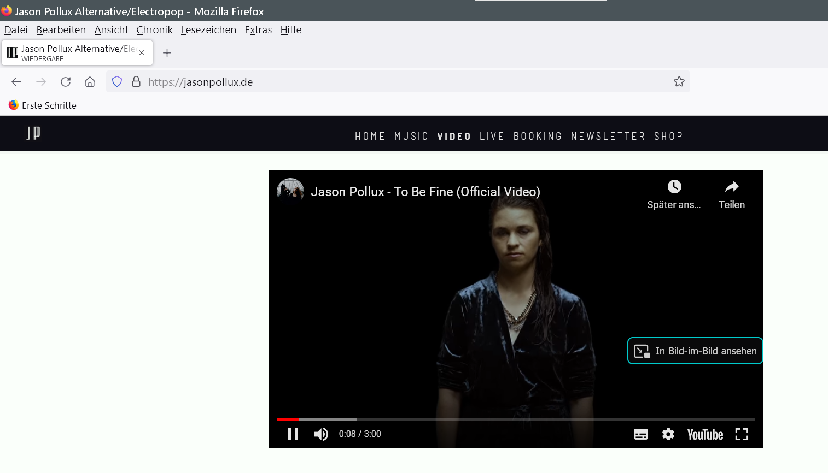Screen dimensions: 828x473
Task: Toggle video subtitles on
Action: [640, 434]
